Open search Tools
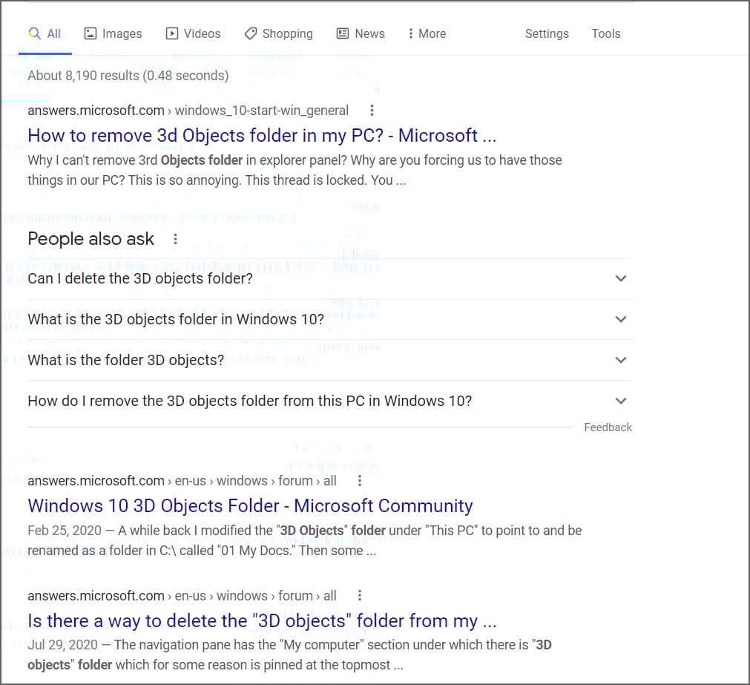750x685 pixels. point(605,34)
